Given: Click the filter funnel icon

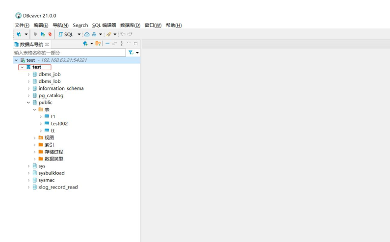Looking at the screenshot, I should (131, 53).
